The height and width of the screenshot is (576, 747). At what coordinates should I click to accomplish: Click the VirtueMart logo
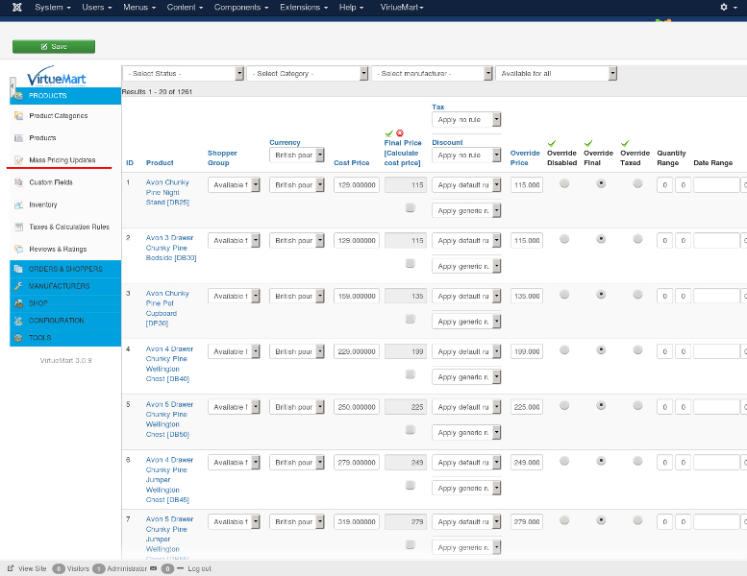56,76
